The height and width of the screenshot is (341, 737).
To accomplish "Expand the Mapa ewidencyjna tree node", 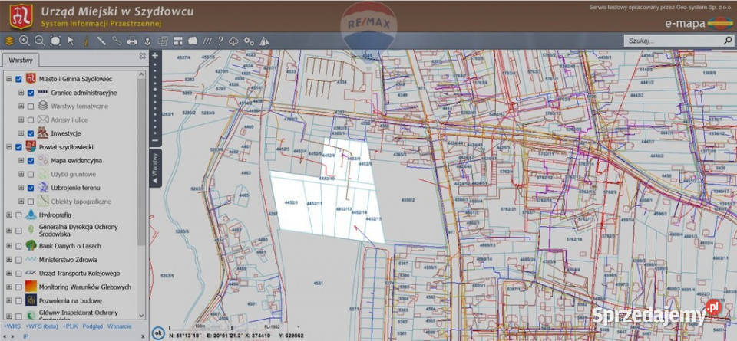I will click(21, 161).
